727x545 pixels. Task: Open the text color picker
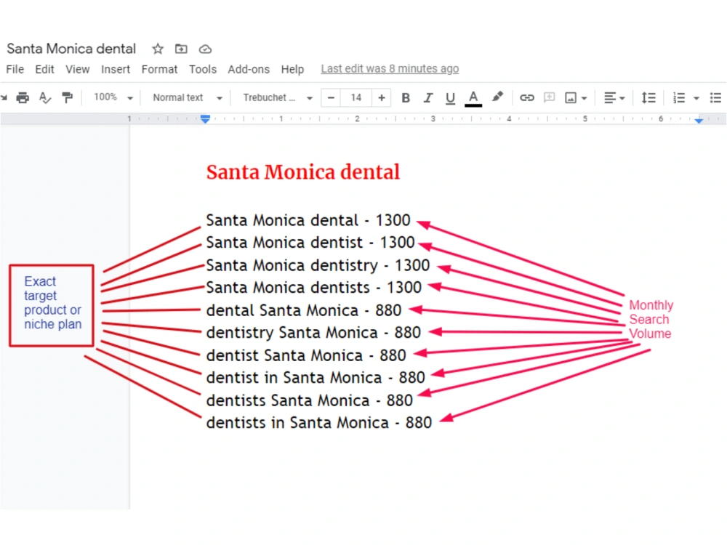click(473, 98)
